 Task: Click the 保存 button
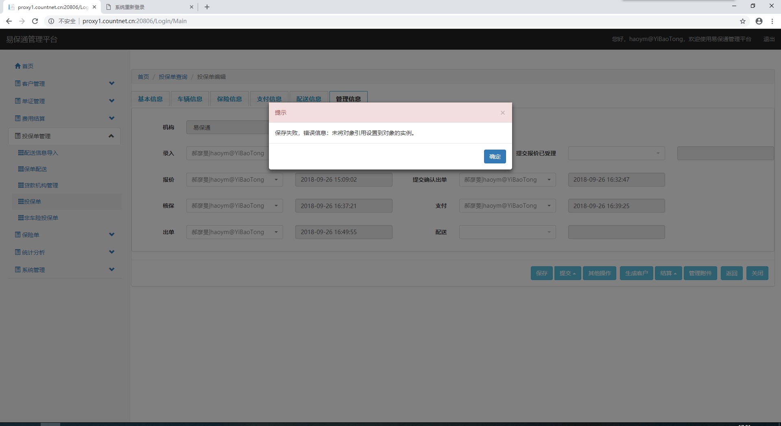542,273
